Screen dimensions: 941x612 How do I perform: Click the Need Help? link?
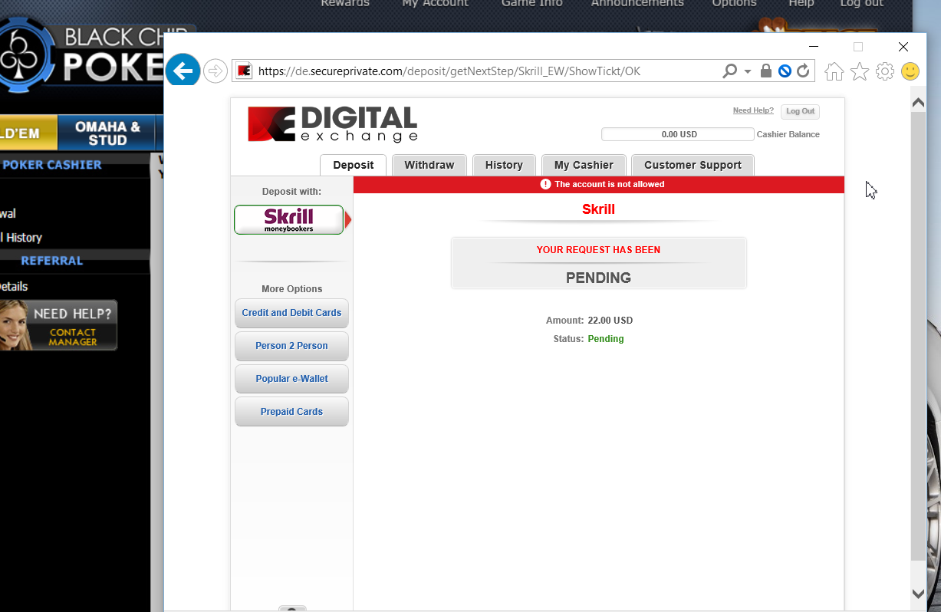(753, 110)
